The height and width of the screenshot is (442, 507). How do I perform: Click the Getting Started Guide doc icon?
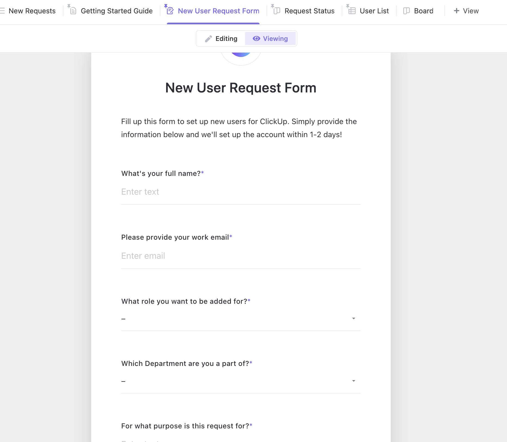[x=73, y=11]
